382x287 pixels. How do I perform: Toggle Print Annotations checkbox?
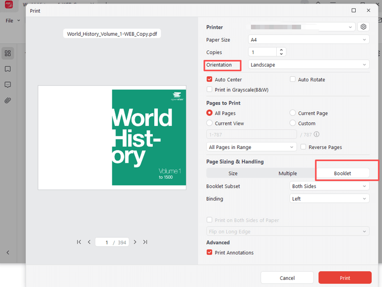tap(209, 252)
